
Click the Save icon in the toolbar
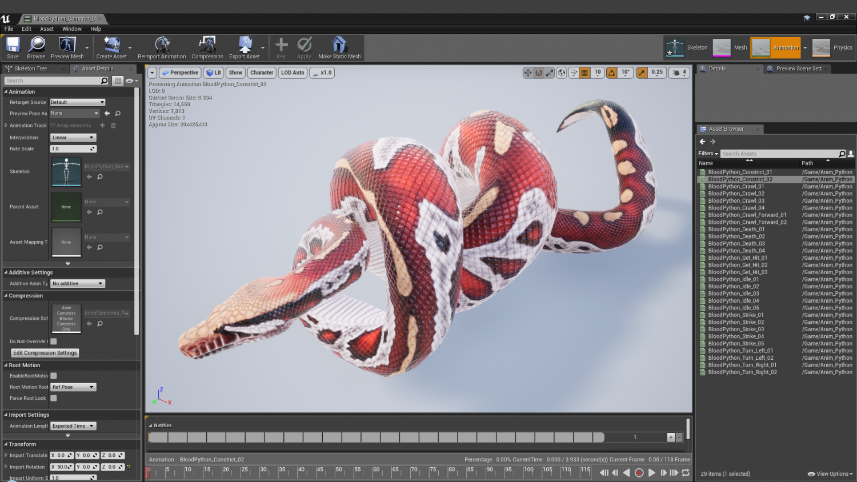click(13, 47)
